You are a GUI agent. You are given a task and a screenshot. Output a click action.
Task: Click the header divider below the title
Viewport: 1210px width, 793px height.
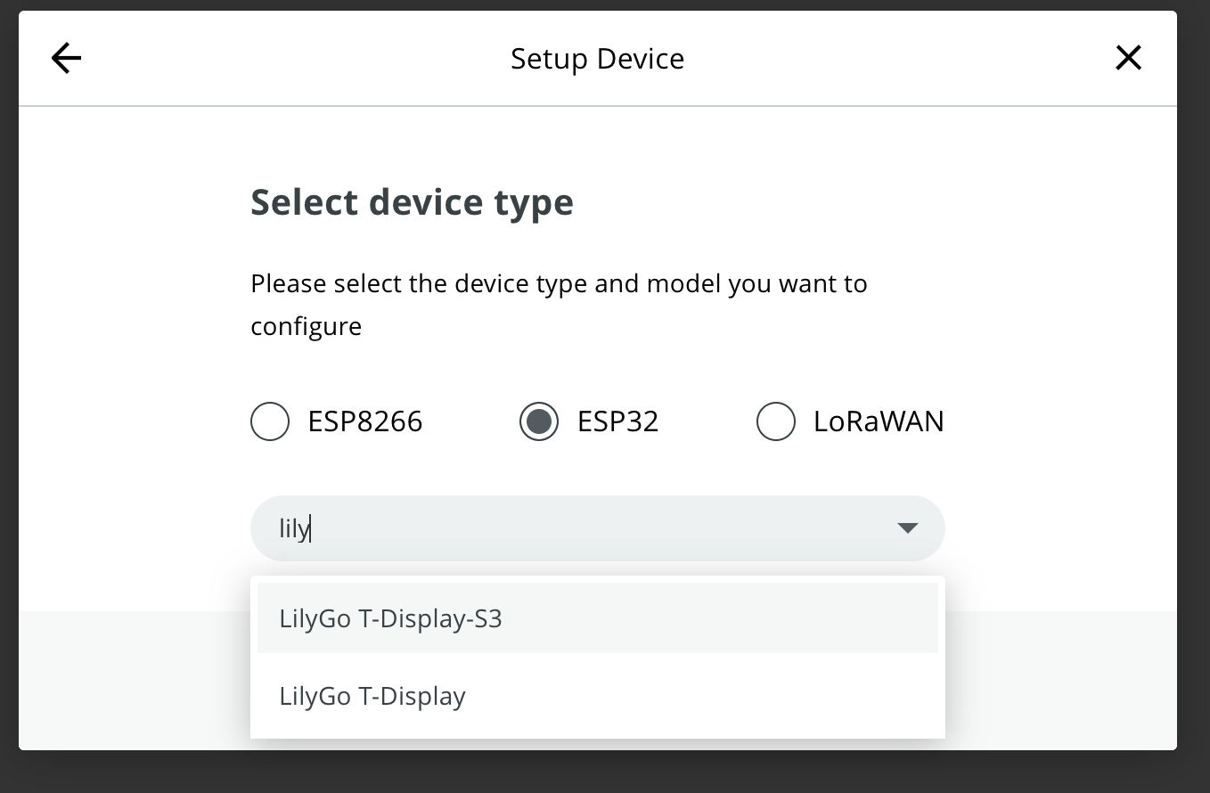pyautogui.click(x=597, y=106)
